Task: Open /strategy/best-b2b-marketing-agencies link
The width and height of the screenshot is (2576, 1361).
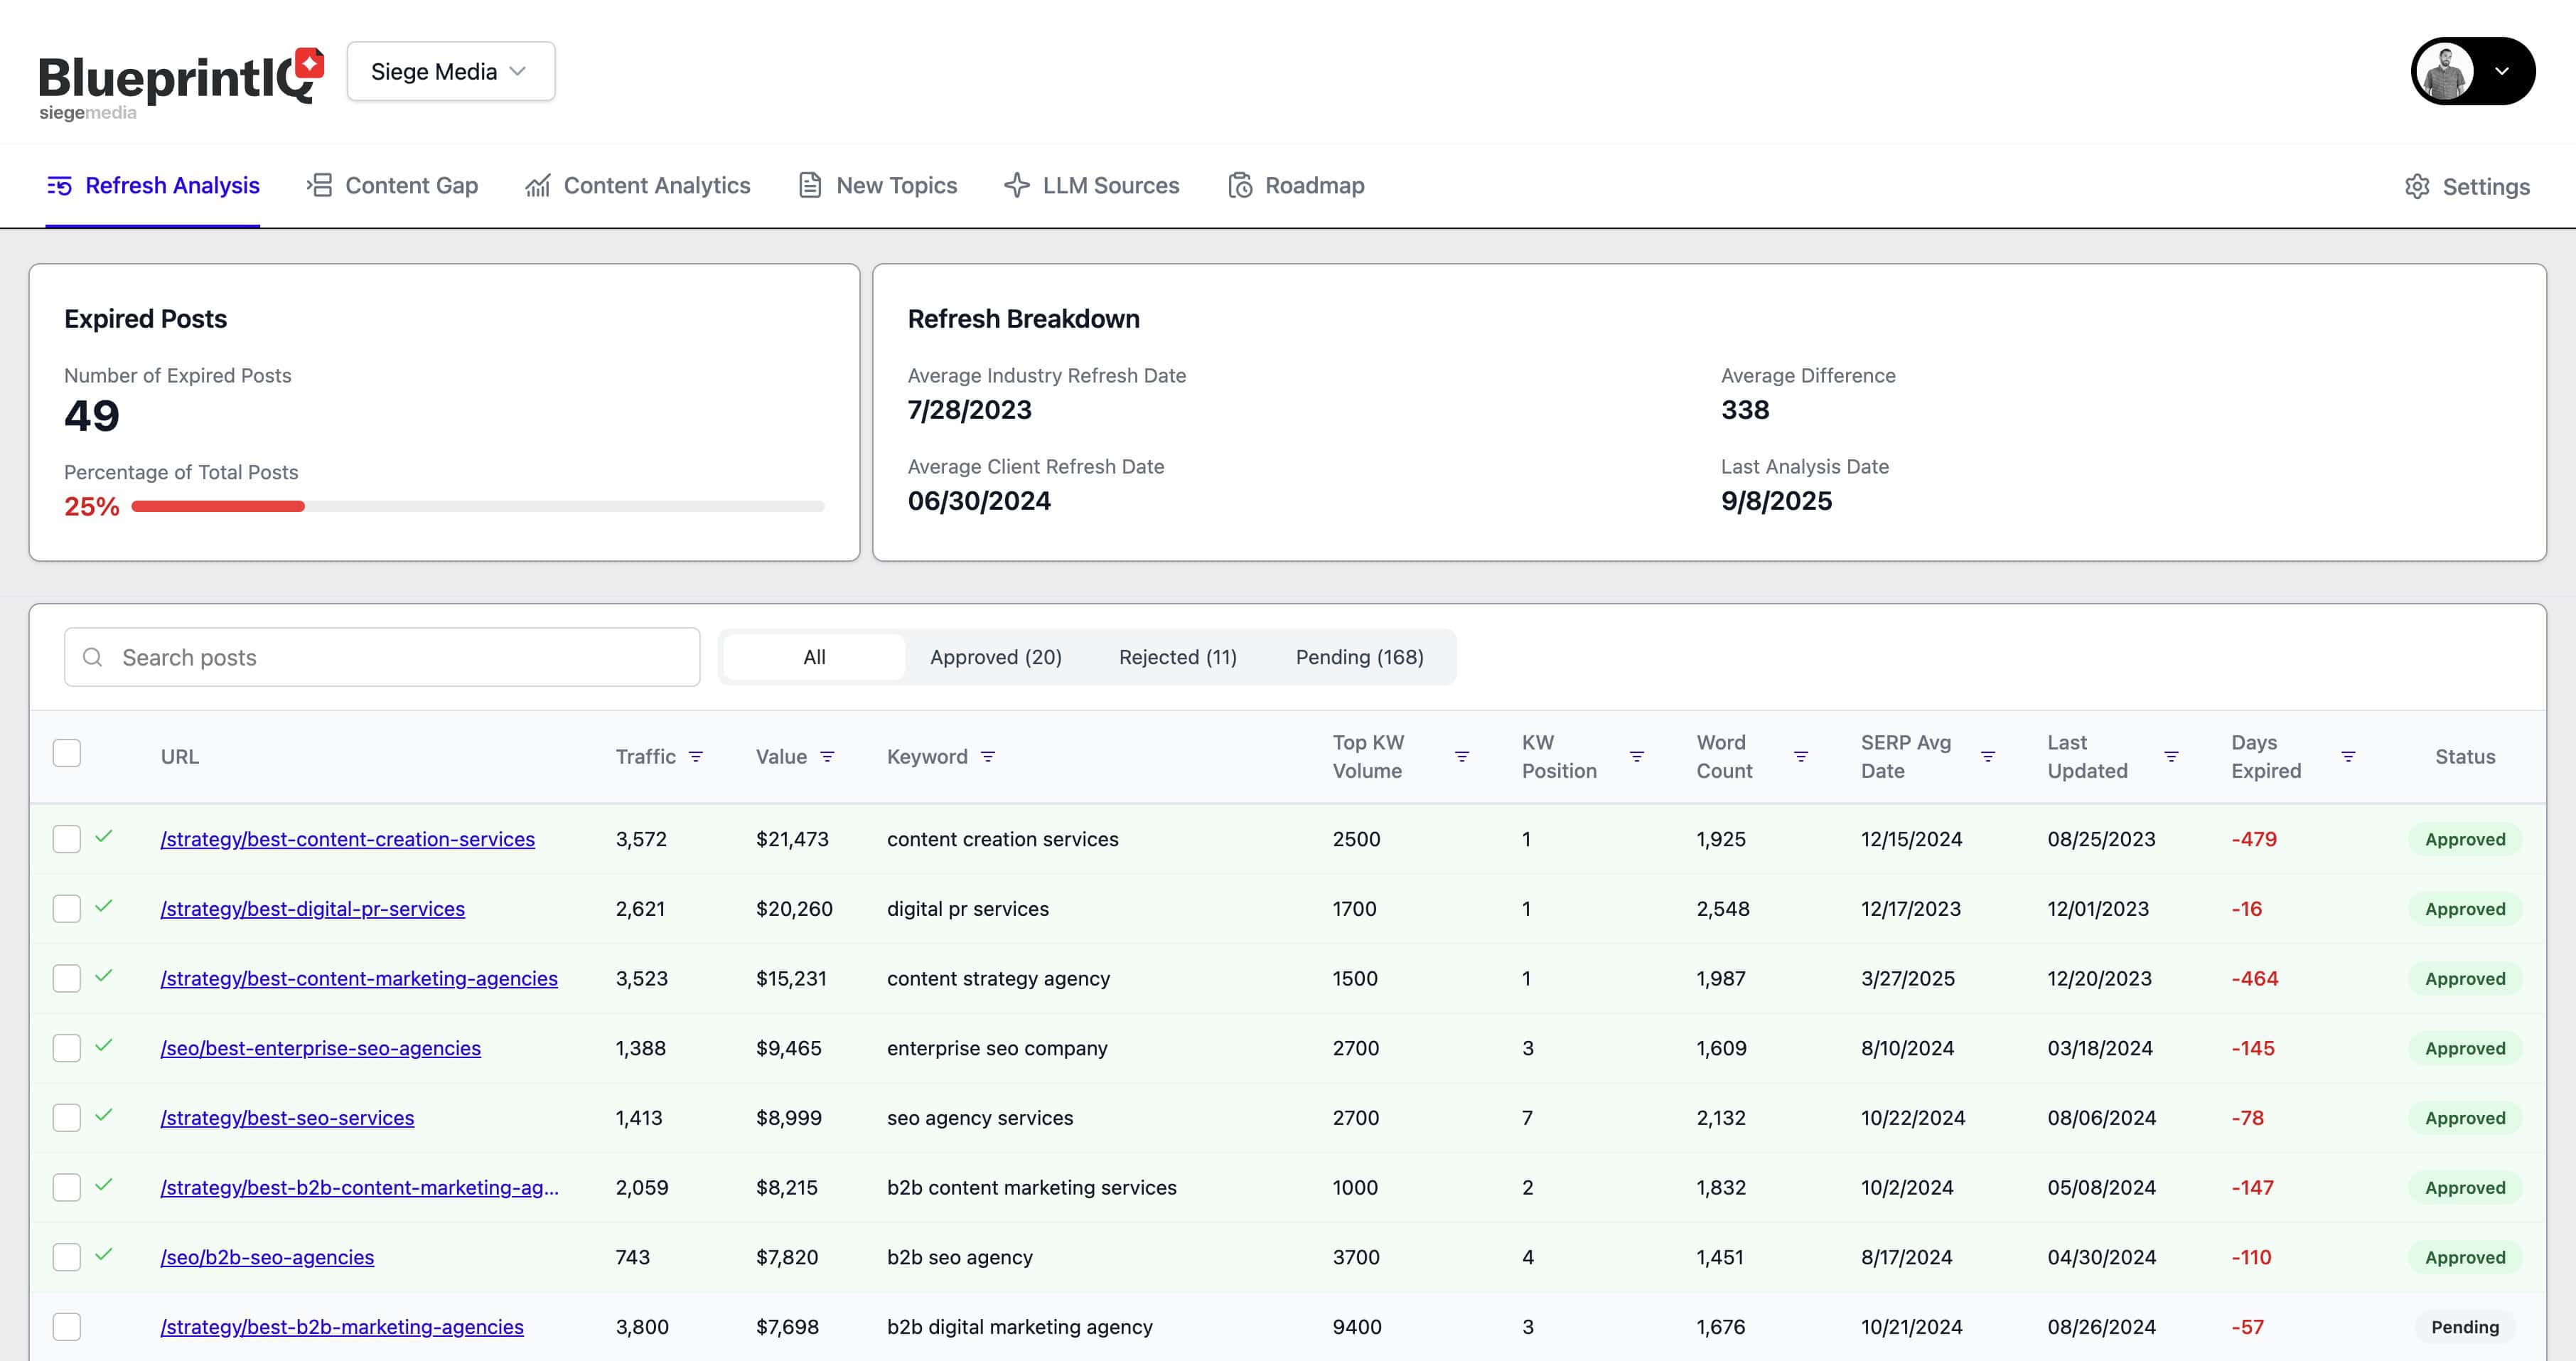Action: (x=342, y=1327)
